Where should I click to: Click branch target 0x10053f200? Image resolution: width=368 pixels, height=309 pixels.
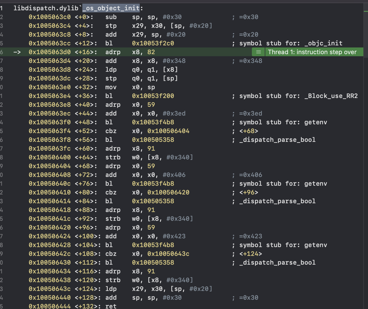pos(153,96)
